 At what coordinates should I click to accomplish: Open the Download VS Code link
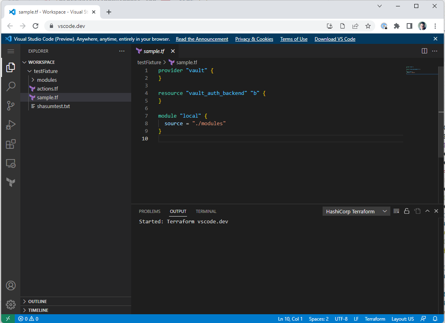point(335,39)
